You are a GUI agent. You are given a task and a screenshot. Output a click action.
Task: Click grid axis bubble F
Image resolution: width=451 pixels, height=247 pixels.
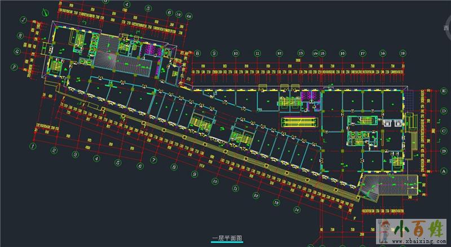pos(14,66)
